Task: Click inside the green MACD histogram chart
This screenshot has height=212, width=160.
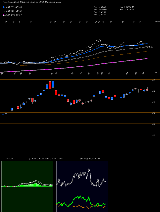Action: tap(27, 186)
